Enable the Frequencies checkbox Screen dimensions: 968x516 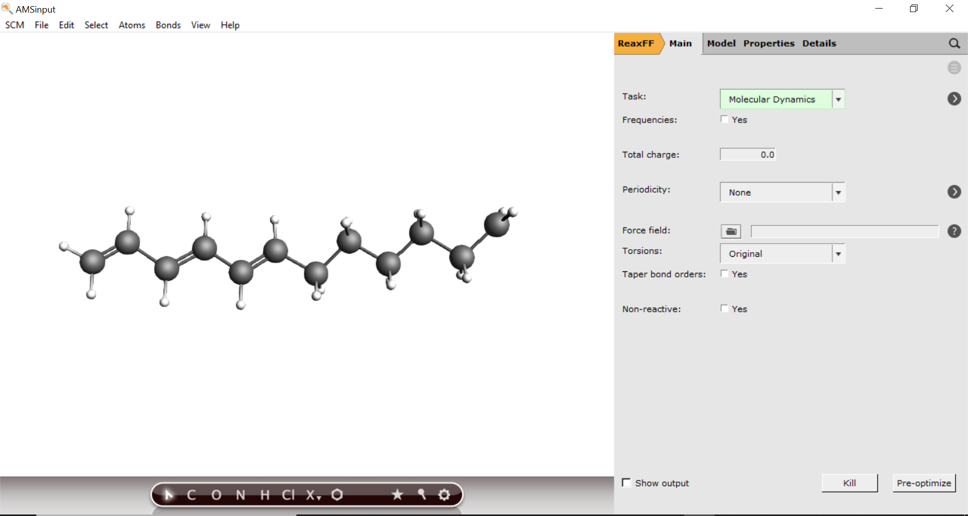(724, 120)
